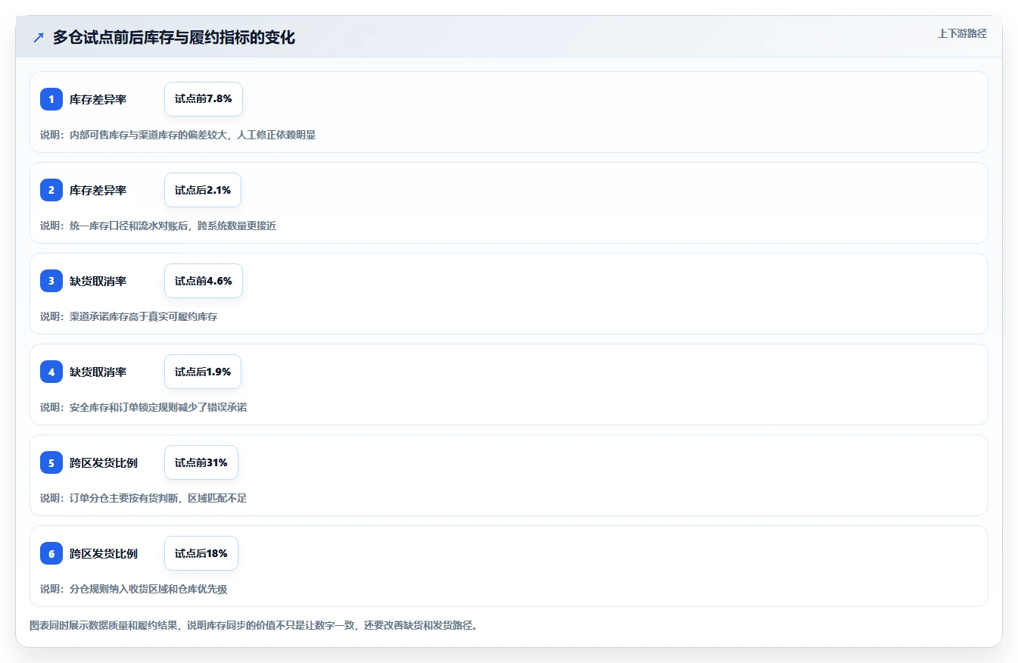Screen dimensions: 1018x663
Task: Click the 跨区发货比例 label in row 5
Action: pos(104,462)
